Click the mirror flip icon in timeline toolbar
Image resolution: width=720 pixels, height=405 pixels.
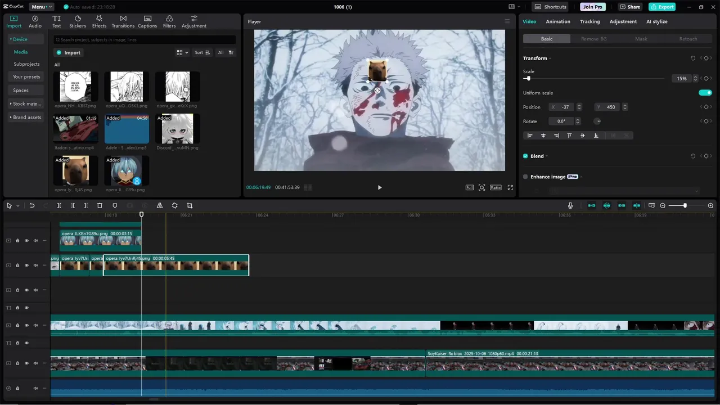click(160, 205)
